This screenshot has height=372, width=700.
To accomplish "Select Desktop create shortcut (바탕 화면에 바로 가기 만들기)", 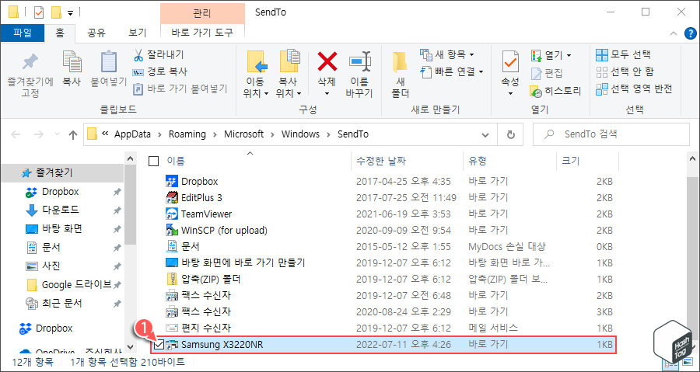I will (x=243, y=262).
